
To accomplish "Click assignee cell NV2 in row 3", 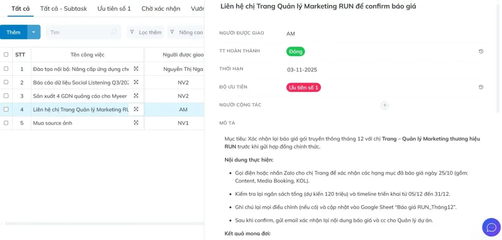I will tap(183, 96).
